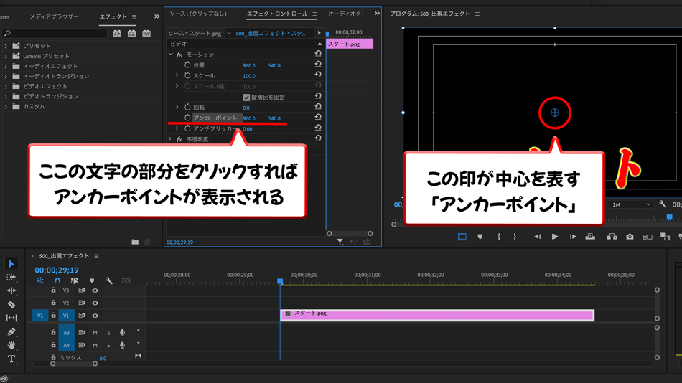Expand the ビデオエフェクト folder
Image resolution: width=682 pixels, height=383 pixels.
pyautogui.click(x=6, y=86)
